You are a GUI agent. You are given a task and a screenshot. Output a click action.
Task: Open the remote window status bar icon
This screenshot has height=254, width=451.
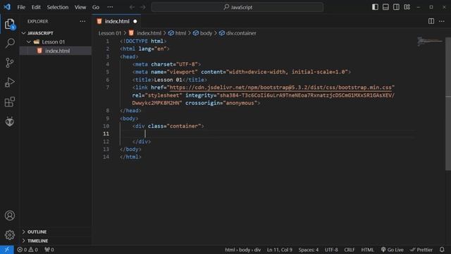coord(7,250)
